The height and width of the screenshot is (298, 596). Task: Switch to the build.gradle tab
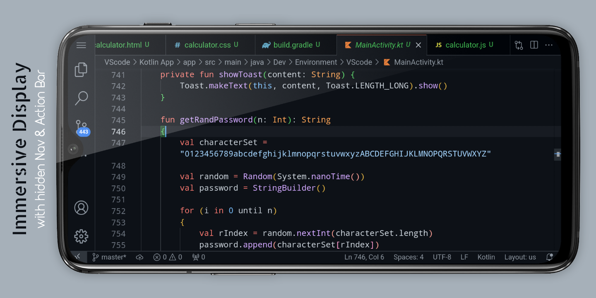(296, 45)
